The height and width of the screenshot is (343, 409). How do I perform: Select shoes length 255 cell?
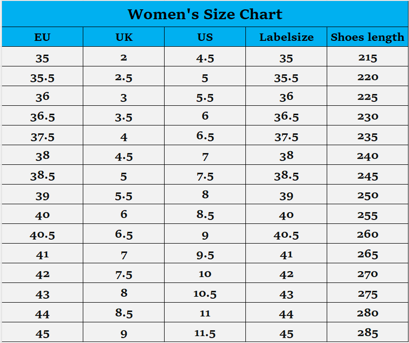[368, 215]
